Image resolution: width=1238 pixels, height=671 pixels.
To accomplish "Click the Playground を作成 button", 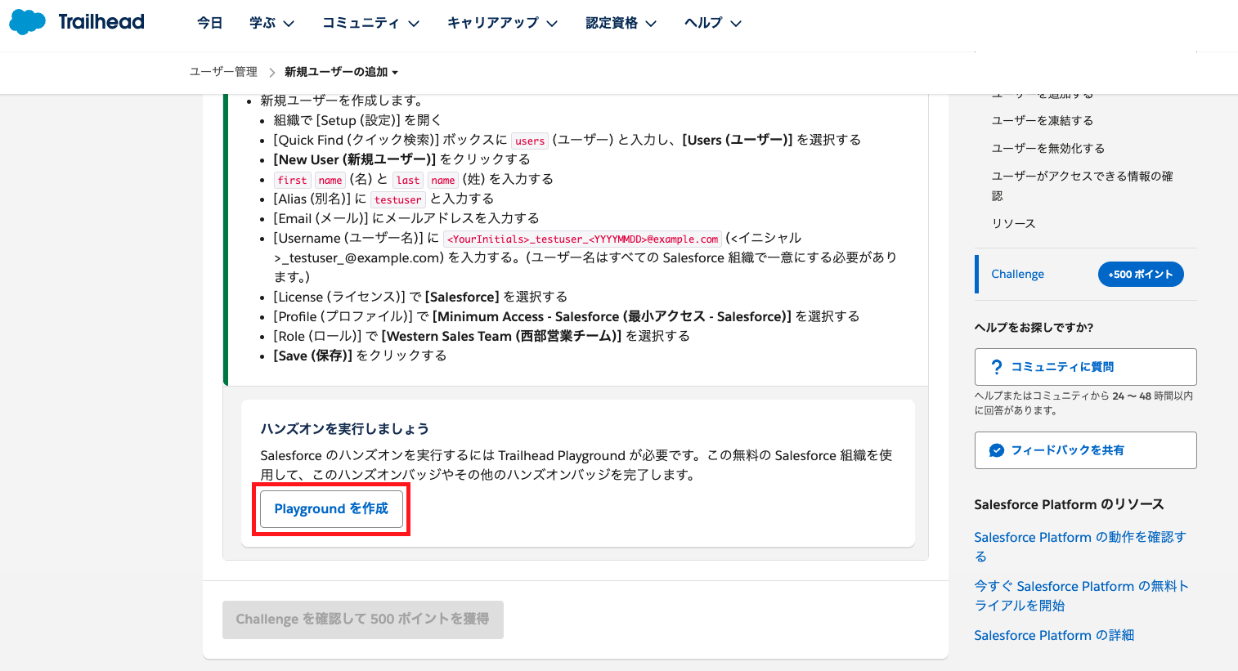I will (x=331, y=508).
